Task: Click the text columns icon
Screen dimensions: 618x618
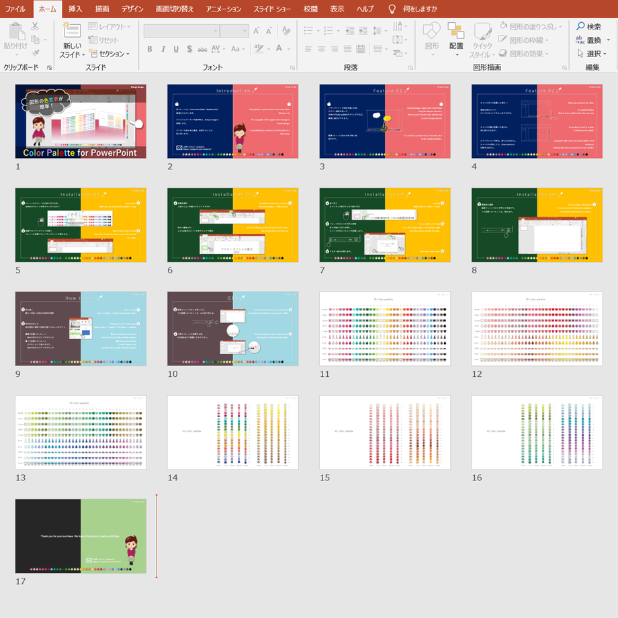Action: [x=378, y=49]
